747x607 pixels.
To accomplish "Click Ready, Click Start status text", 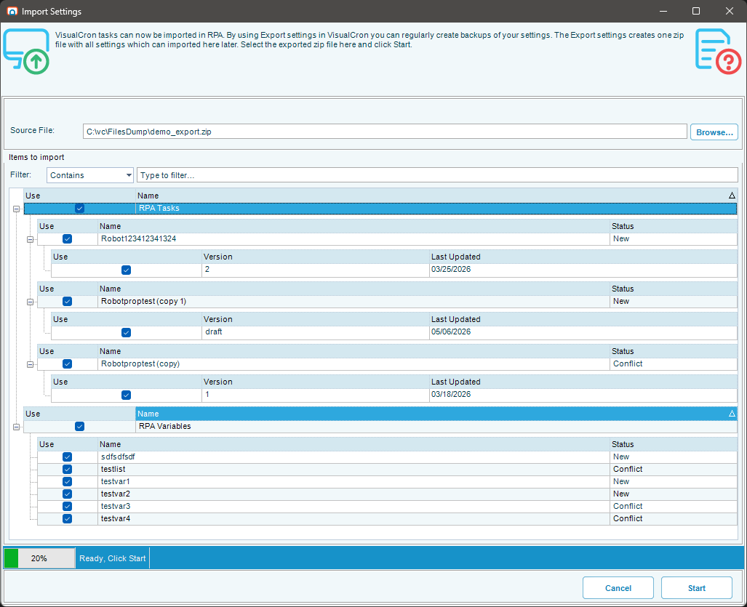I will click(x=113, y=558).
